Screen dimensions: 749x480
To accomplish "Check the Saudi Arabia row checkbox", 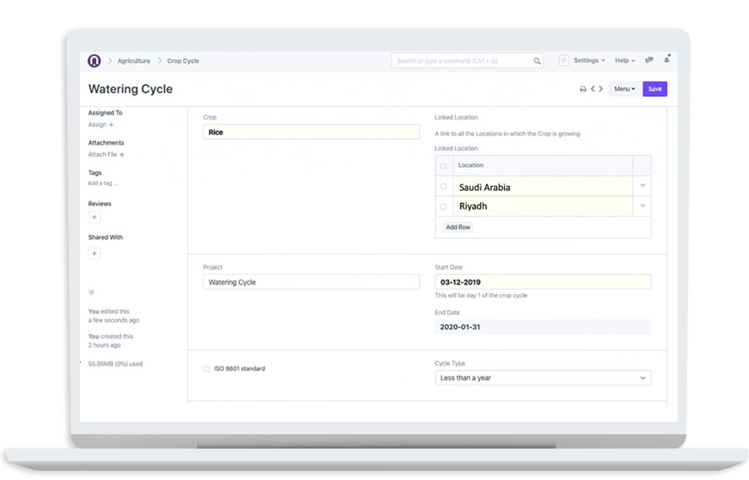I will coord(444,186).
